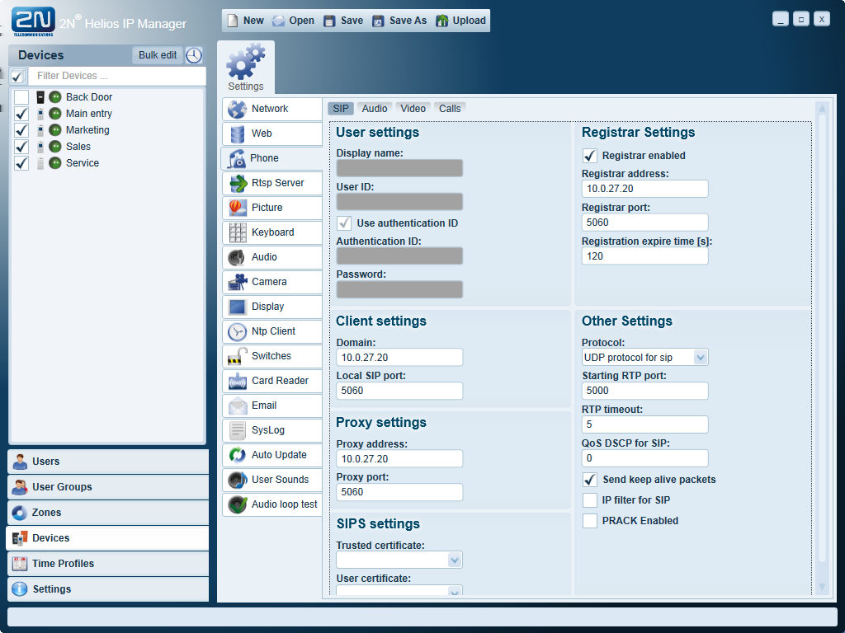This screenshot has width=845, height=633.
Task: Switch to the SIP tab
Action: click(341, 109)
